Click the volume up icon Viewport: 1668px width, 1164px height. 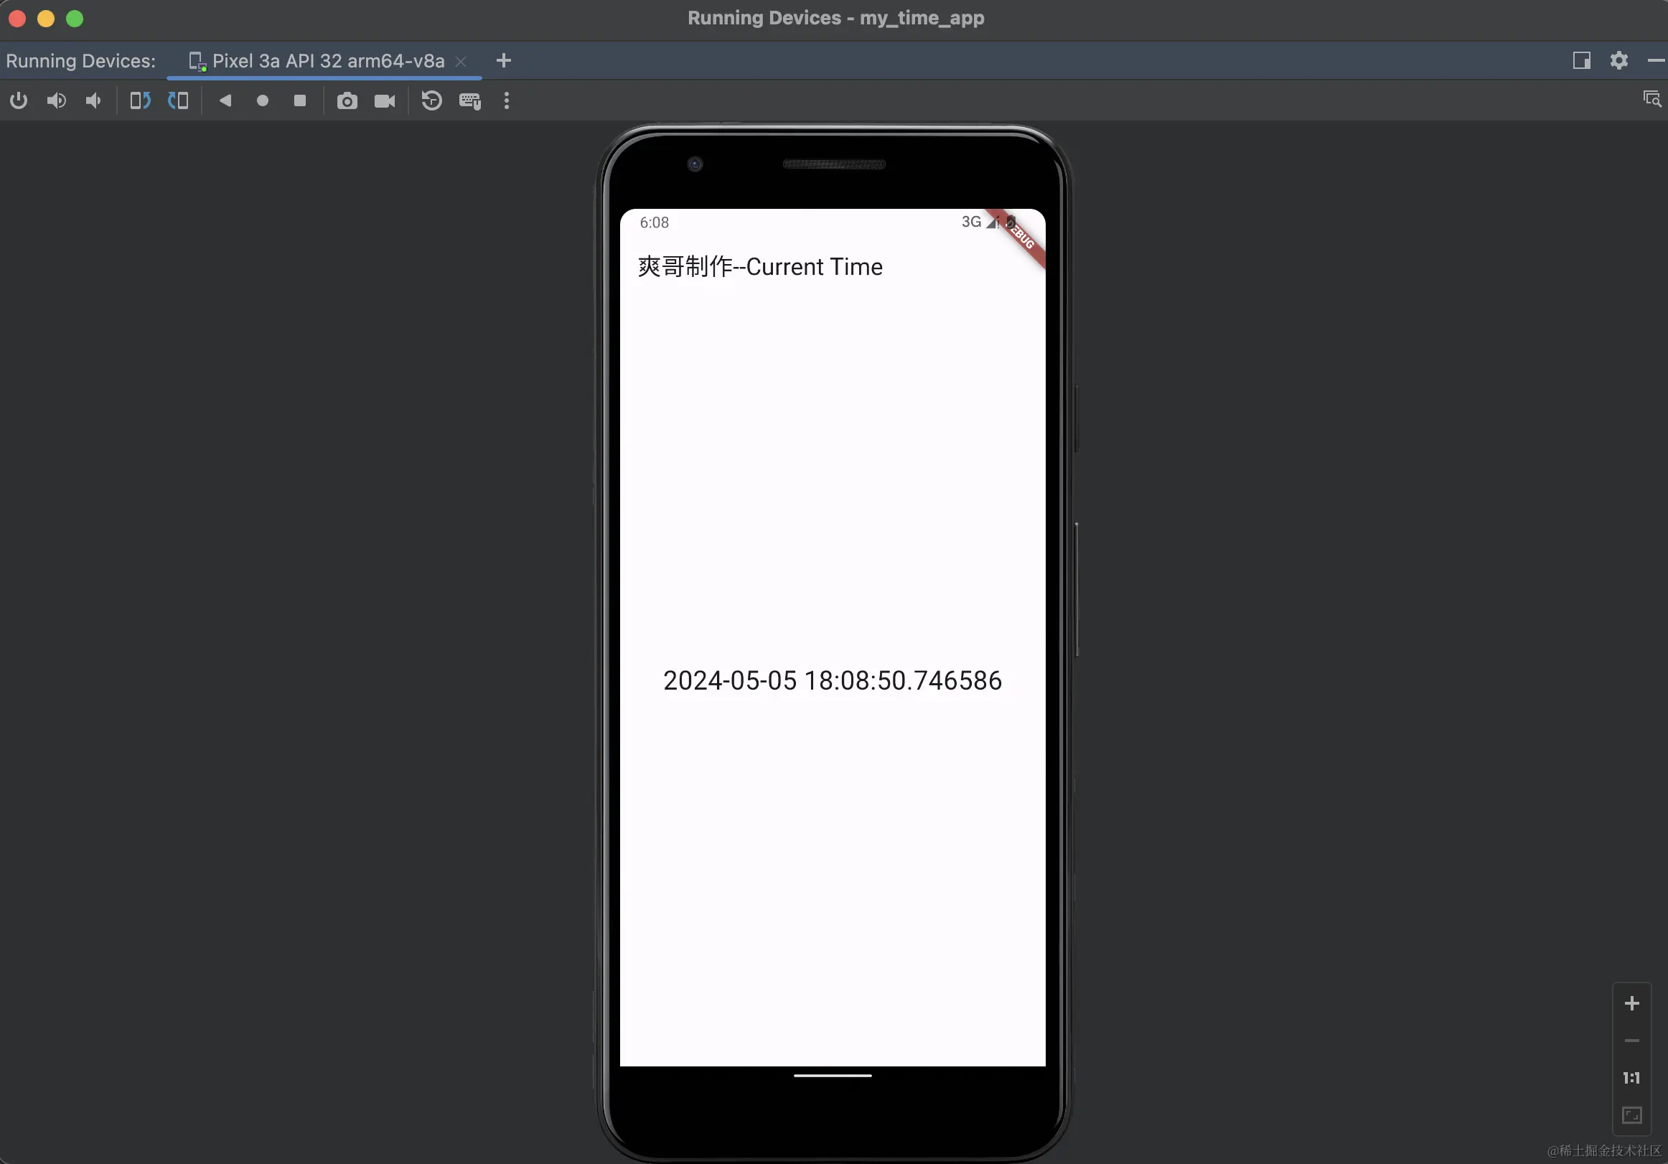(56, 100)
